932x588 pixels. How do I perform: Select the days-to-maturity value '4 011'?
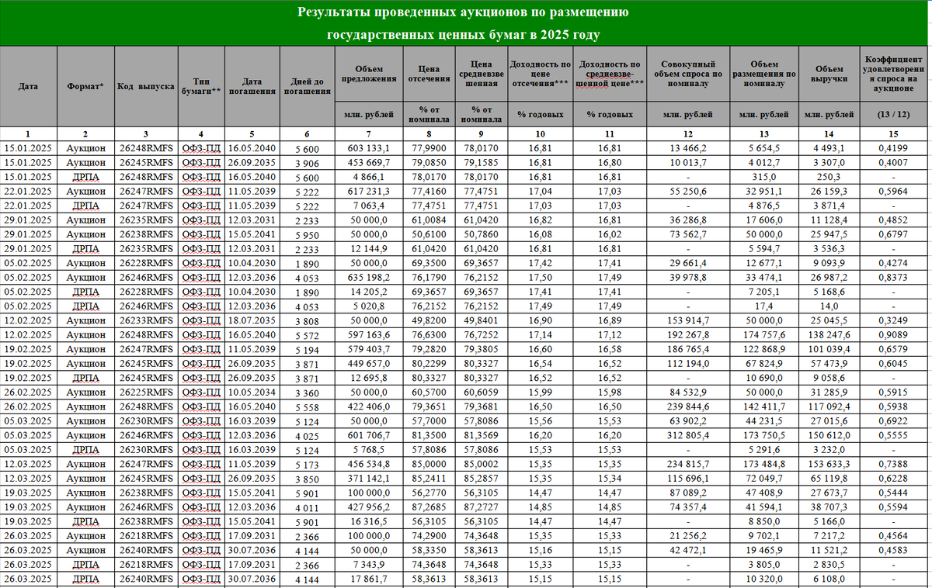[x=307, y=507]
